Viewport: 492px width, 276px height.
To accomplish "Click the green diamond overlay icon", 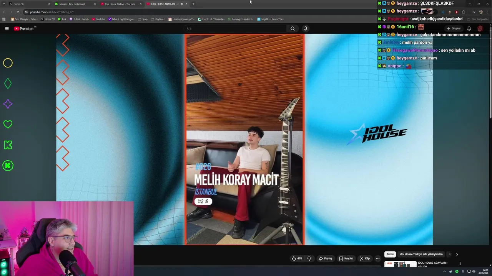I will point(8,83).
